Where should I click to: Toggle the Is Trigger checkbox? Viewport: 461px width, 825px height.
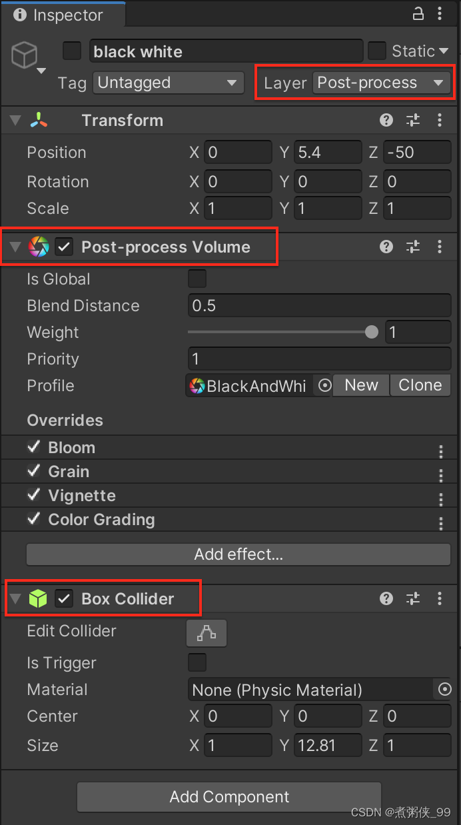click(197, 662)
